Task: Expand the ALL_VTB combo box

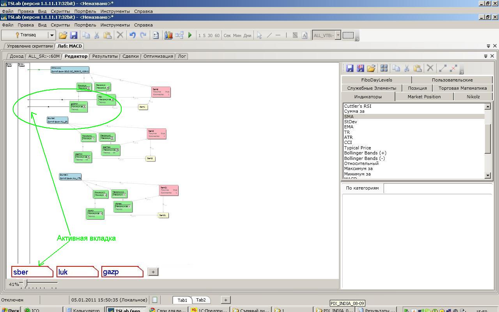Action: pyautogui.click(x=338, y=35)
